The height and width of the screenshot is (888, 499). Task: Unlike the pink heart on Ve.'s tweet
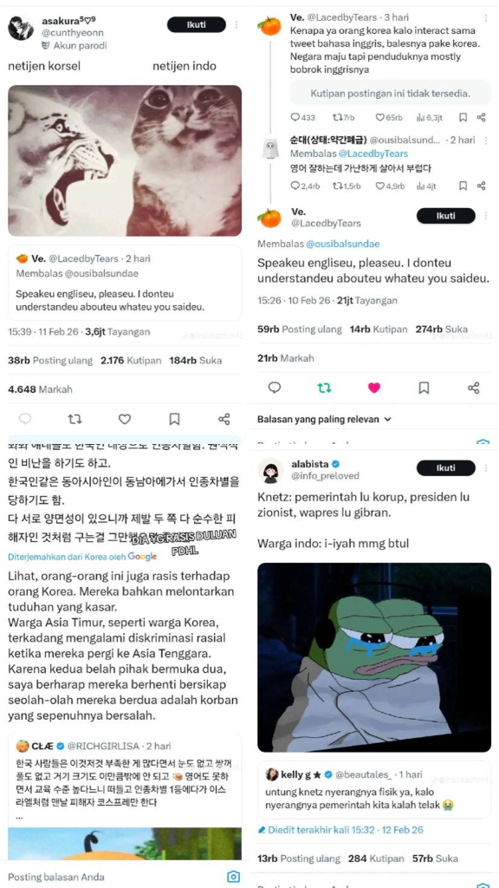(x=374, y=388)
